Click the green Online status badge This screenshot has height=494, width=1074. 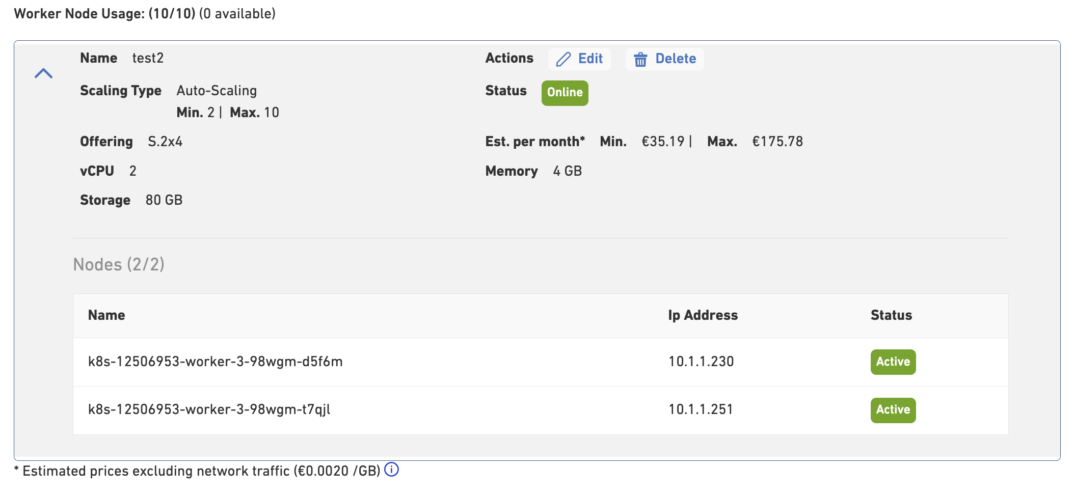565,93
